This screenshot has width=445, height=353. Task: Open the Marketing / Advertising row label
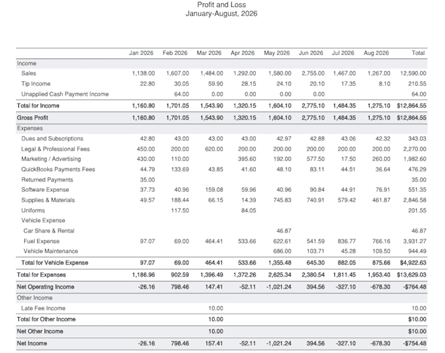[x=51, y=159]
